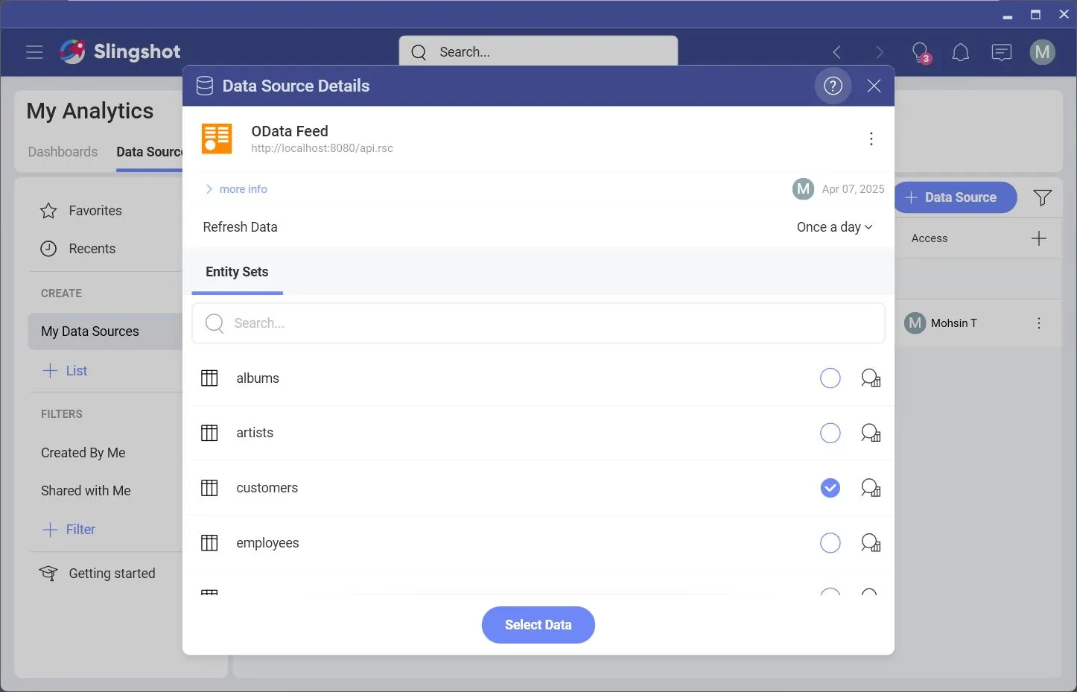Viewport: 1077px width, 692px height.
Task: Open the help icon in dialog header
Action: coord(833,86)
